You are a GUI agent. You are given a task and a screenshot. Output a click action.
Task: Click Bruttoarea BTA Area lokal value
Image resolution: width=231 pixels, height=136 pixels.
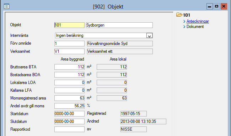click(112, 67)
